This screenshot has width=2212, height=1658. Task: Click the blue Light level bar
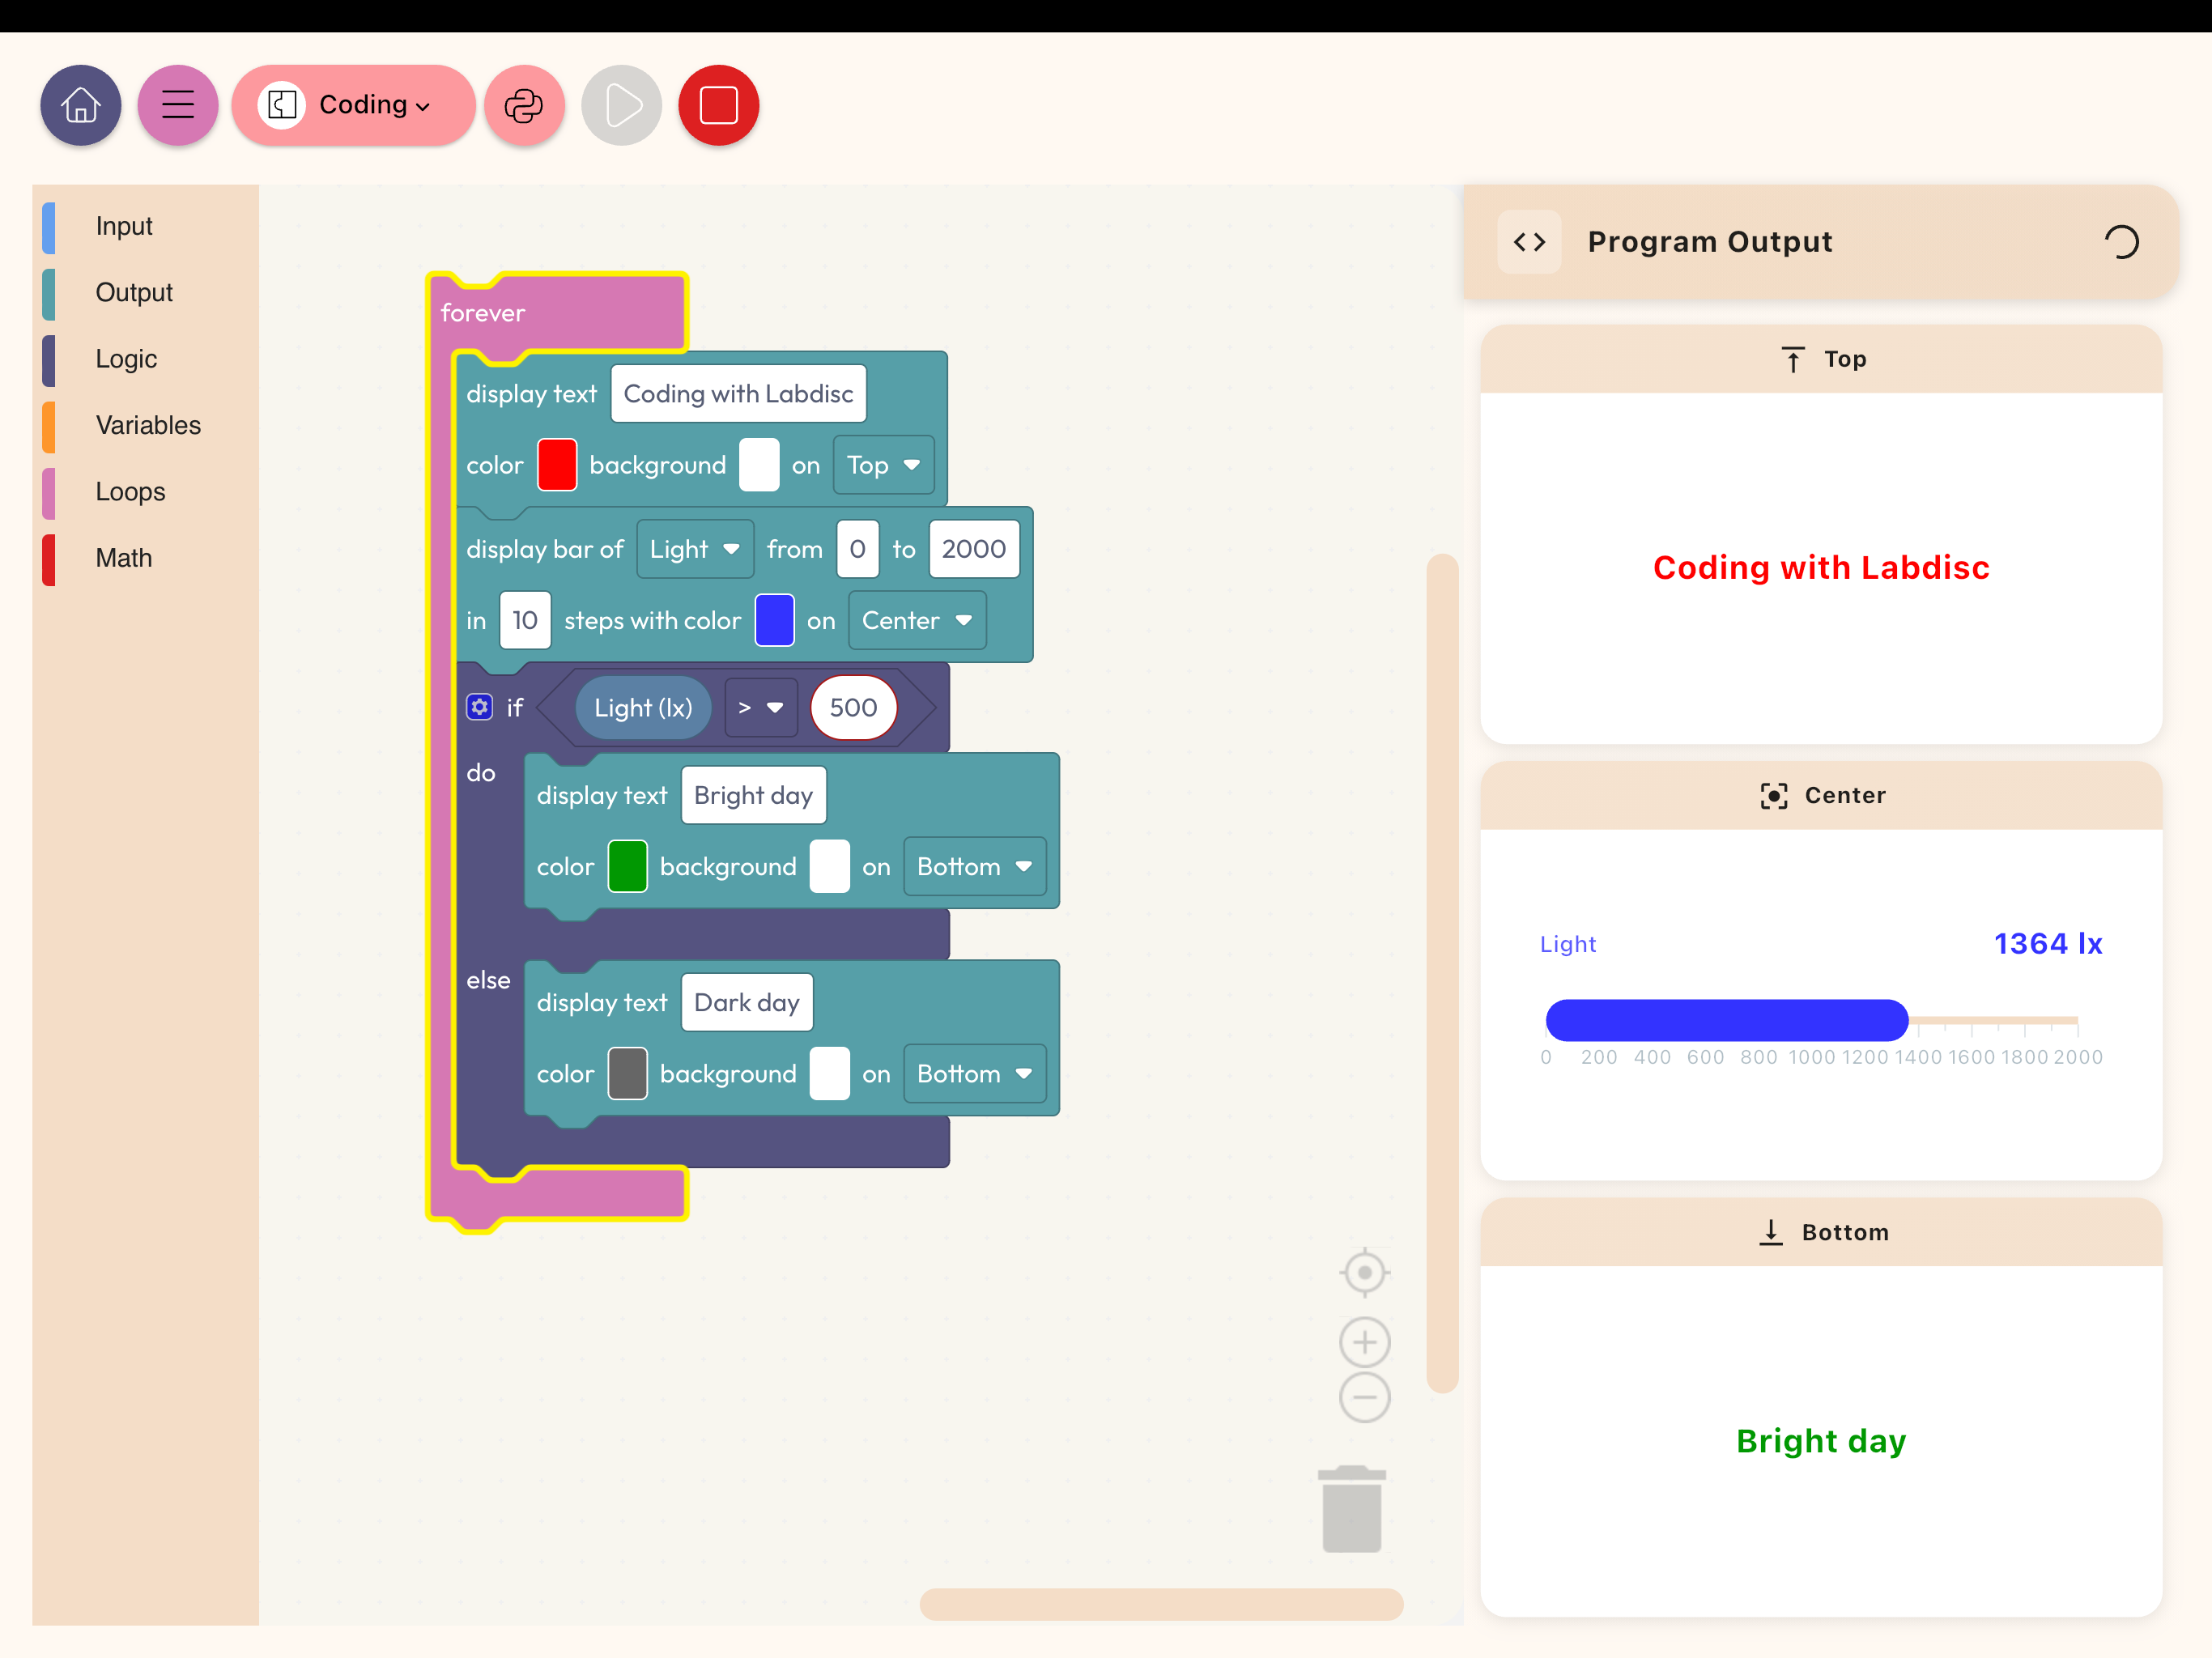click(1727, 1021)
